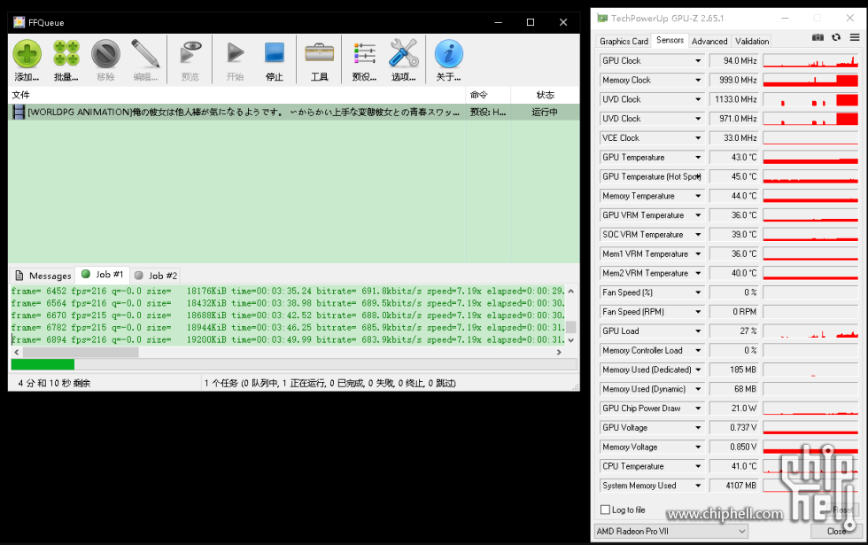Open the AMD Radeon Pro VII device dropdown

coord(671,531)
